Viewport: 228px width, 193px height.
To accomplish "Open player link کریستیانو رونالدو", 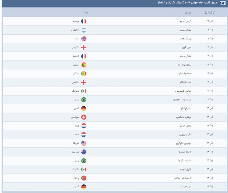I will pos(183,178).
